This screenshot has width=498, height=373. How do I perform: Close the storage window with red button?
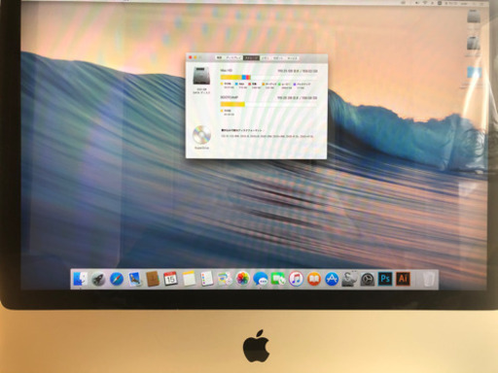(x=191, y=57)
